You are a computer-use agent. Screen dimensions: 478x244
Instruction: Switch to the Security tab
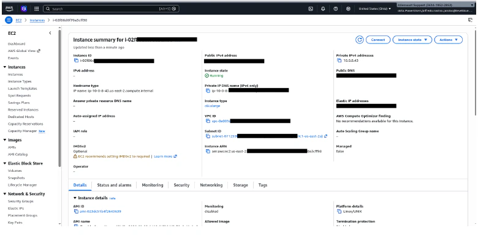pos(181,185)
